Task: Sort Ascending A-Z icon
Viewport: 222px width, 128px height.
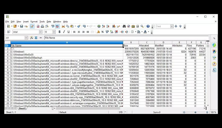Action: click(103, 26)
